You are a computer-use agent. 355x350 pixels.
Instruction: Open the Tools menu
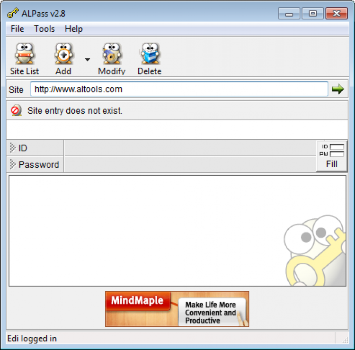[44, 29]
